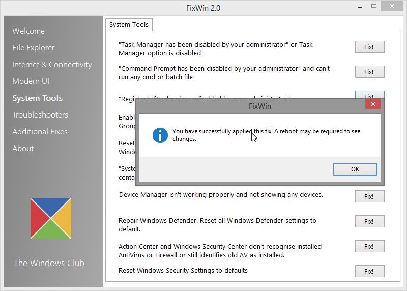
Task: Open the Welcome section
Action: (x=28, y=31)
